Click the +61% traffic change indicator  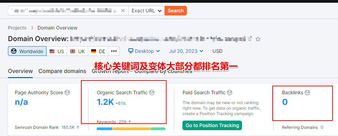120,103
